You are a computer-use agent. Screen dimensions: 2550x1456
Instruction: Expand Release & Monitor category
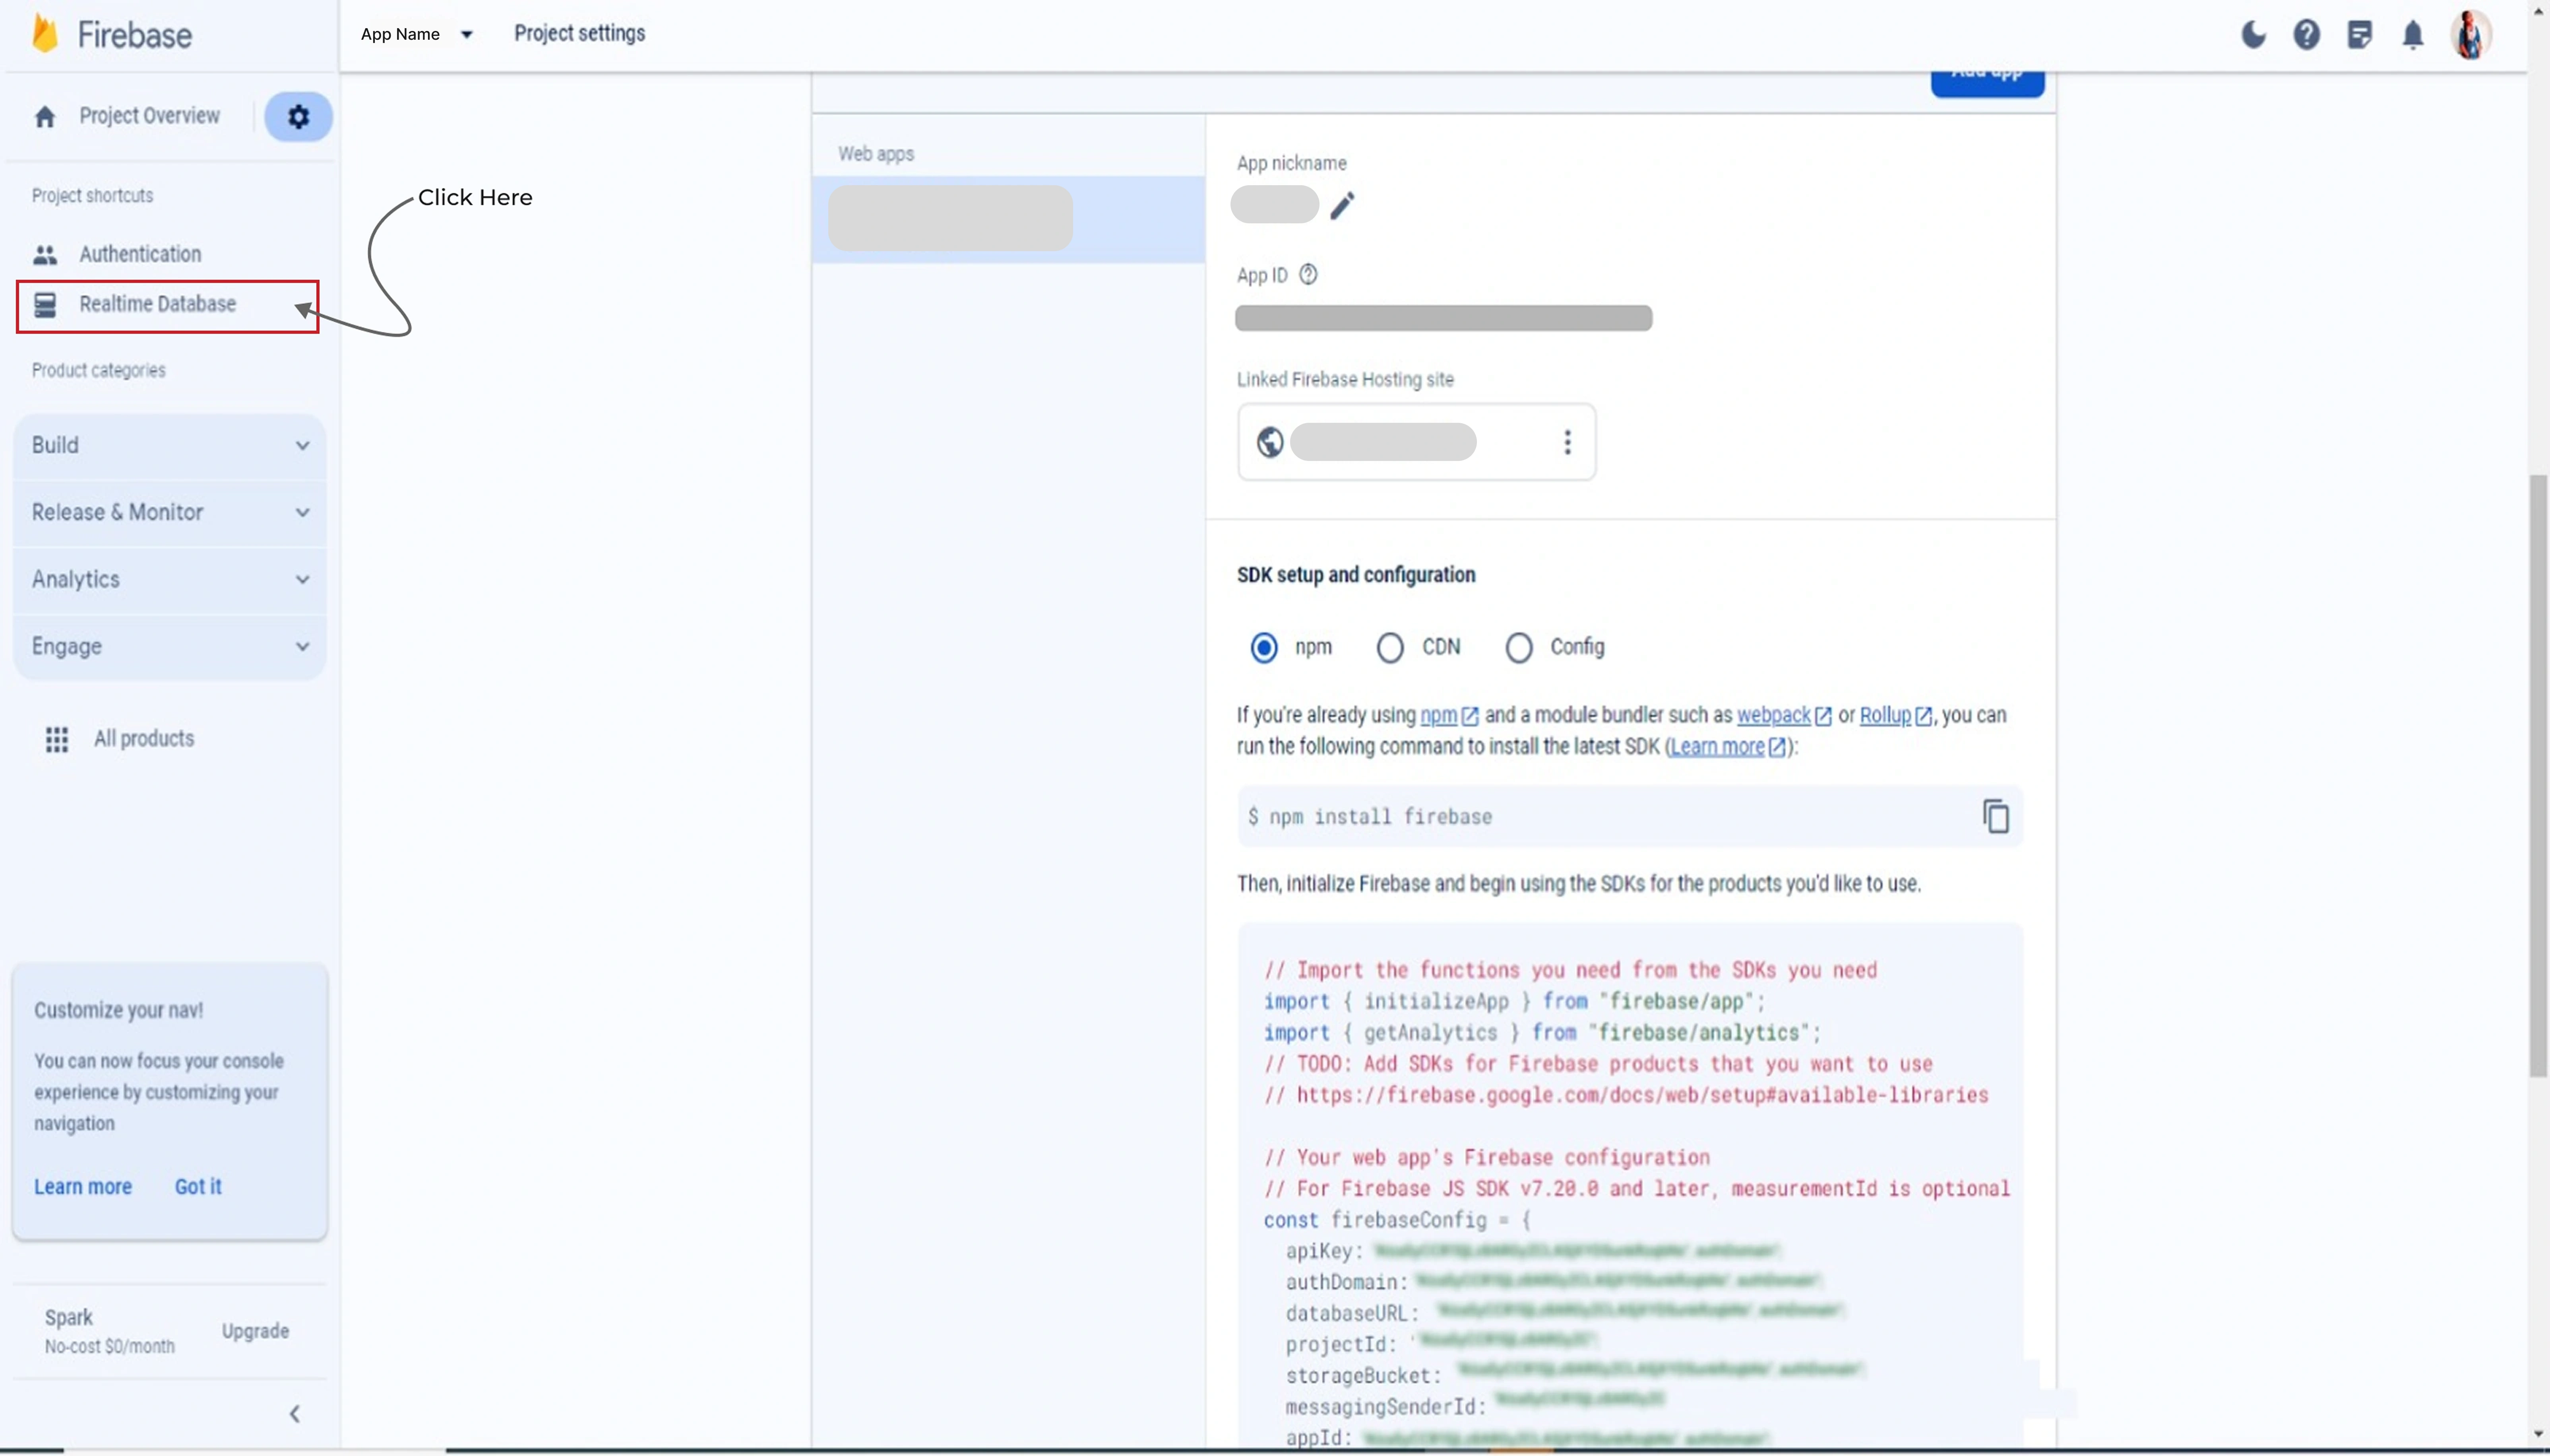point(170,513)
